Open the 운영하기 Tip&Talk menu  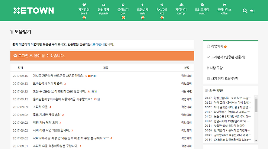[x=103, y=10]
